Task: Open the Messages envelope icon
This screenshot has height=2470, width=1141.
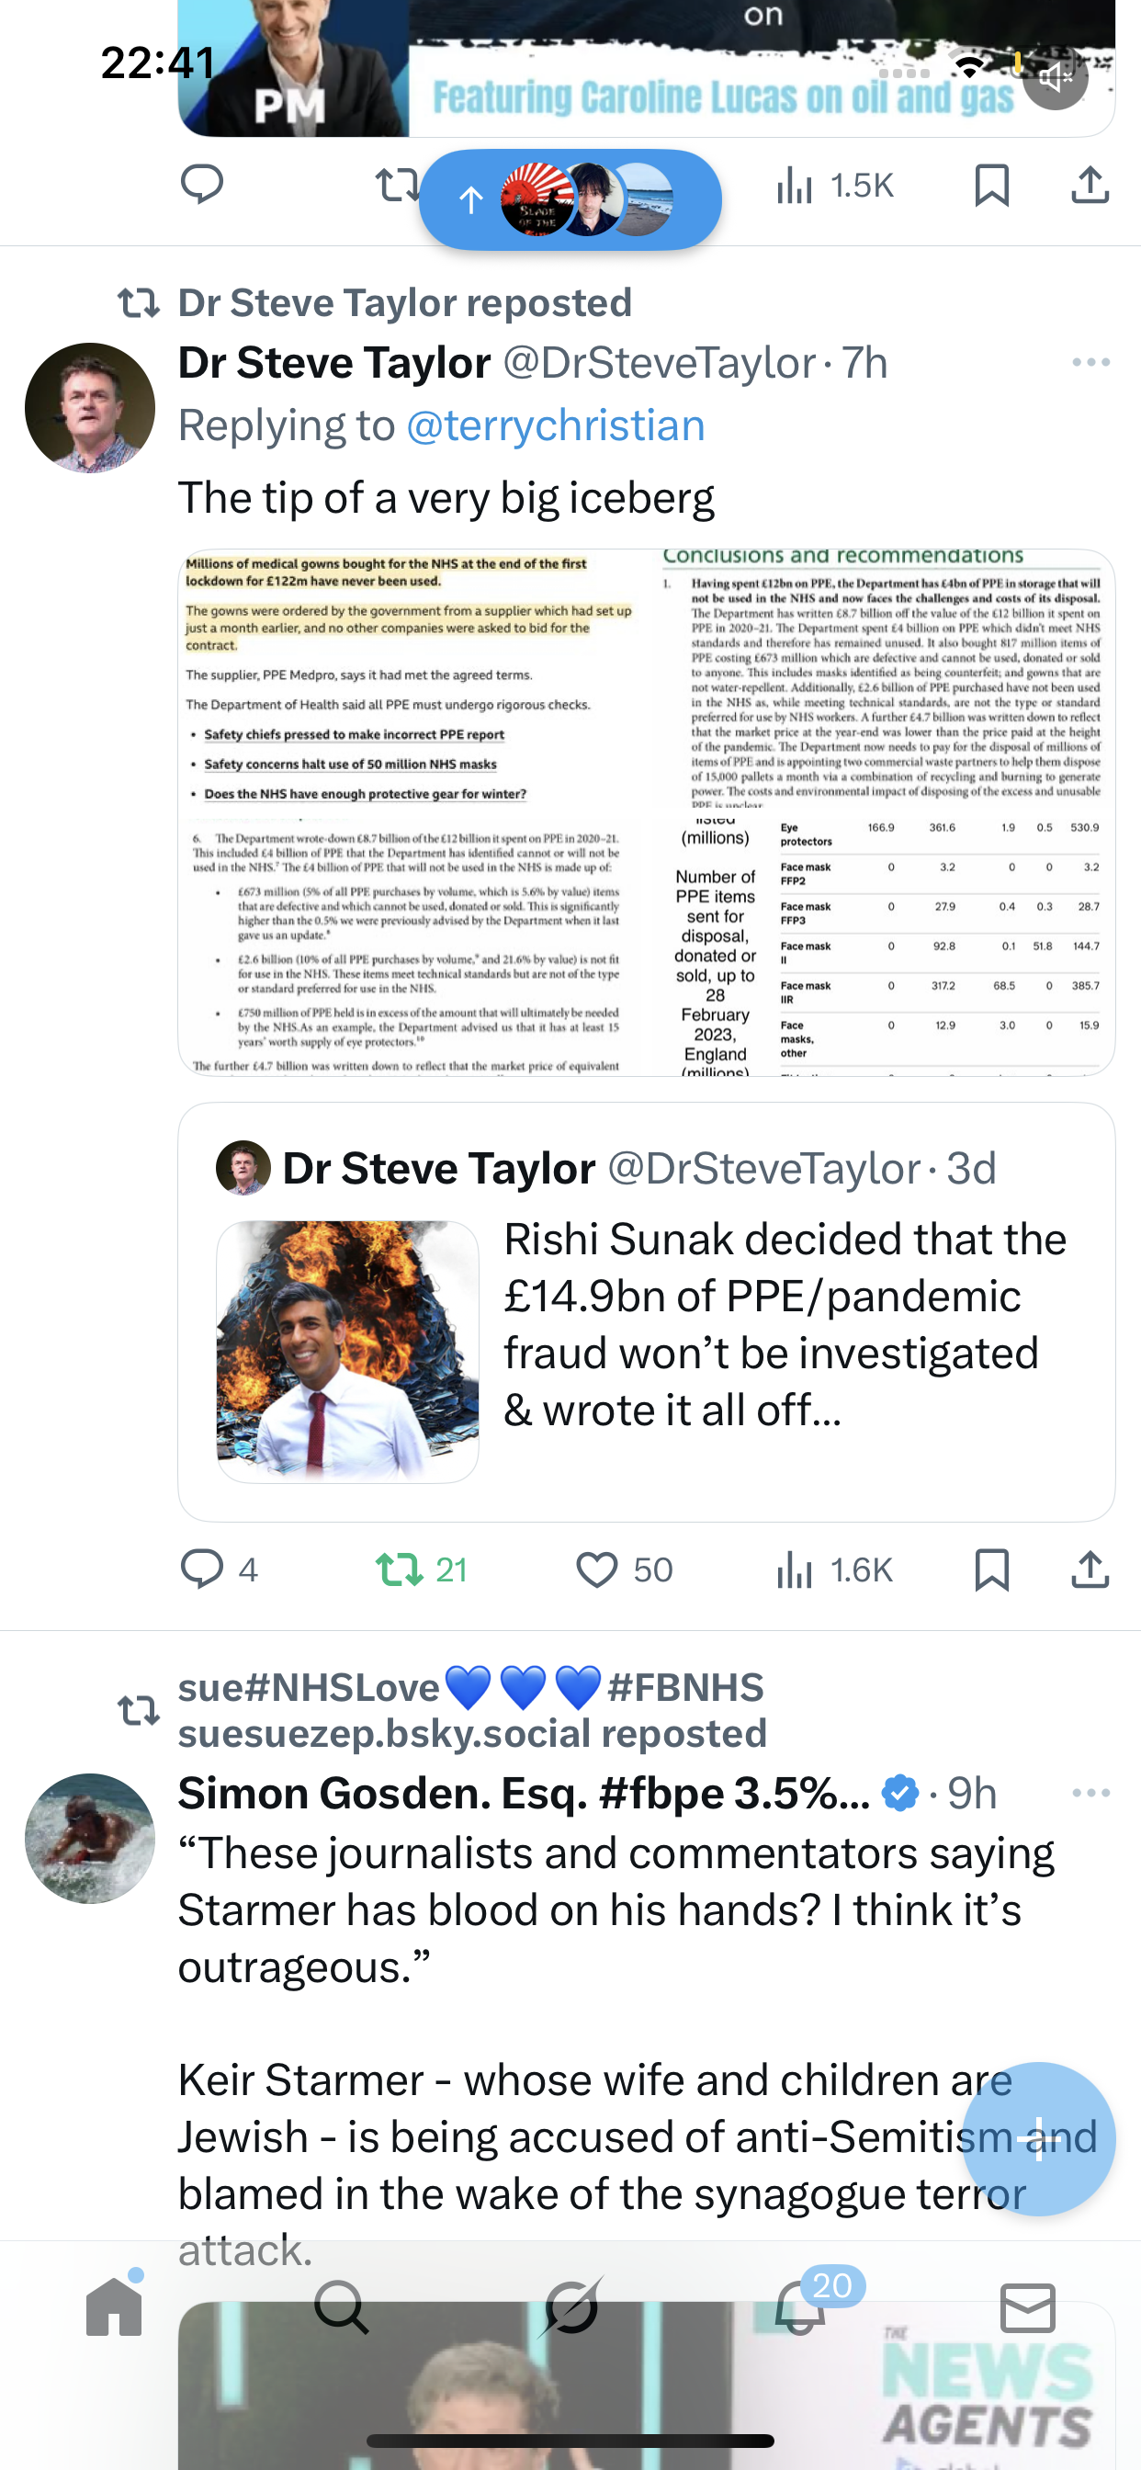Action: [1027, 2306]
